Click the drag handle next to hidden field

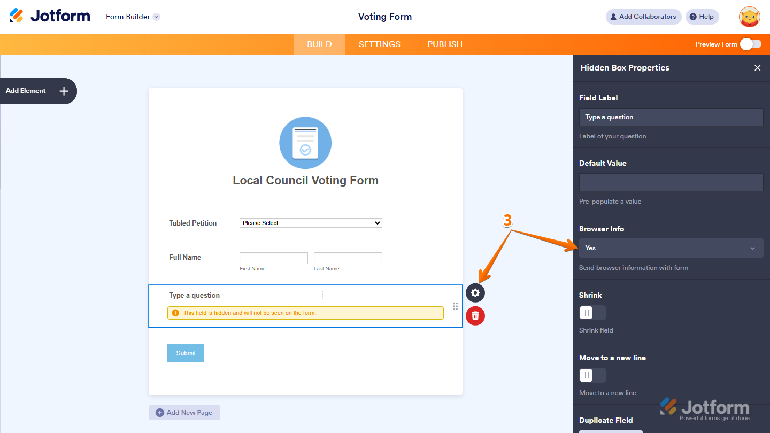[455, 306]
